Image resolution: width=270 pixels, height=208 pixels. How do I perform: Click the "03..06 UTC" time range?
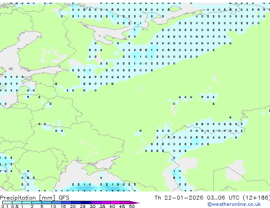point(223,198)
